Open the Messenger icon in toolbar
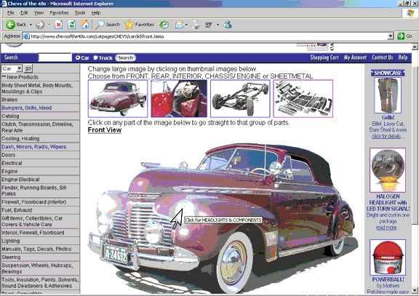 coord(228,25)
